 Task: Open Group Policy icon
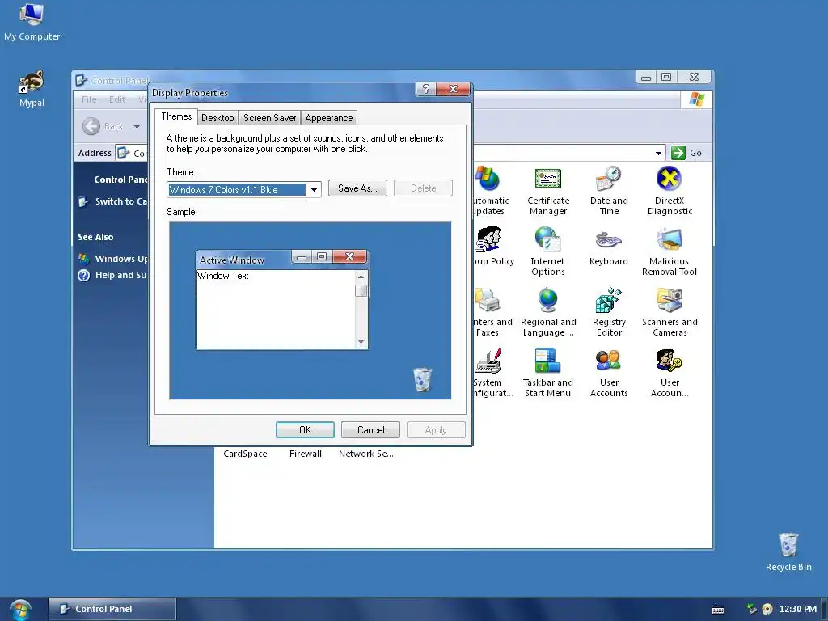(x=494, y=247)
